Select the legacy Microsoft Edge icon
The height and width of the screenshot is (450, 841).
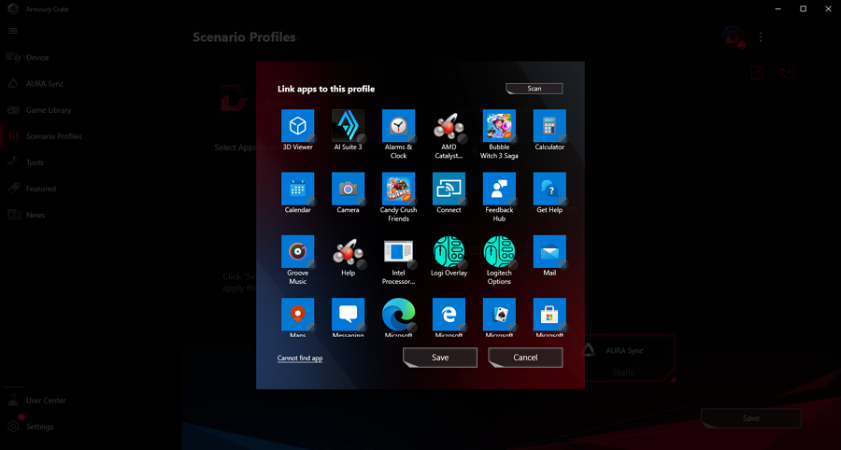(x=449, y=315)
